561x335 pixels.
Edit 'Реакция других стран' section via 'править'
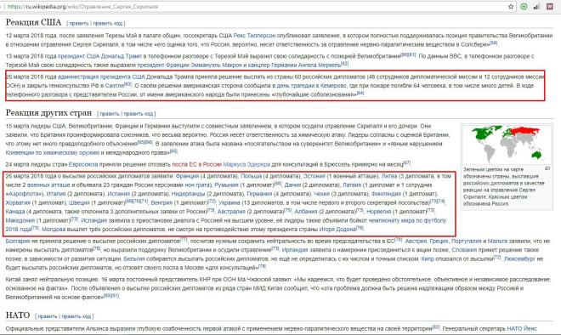pos(110,114)
